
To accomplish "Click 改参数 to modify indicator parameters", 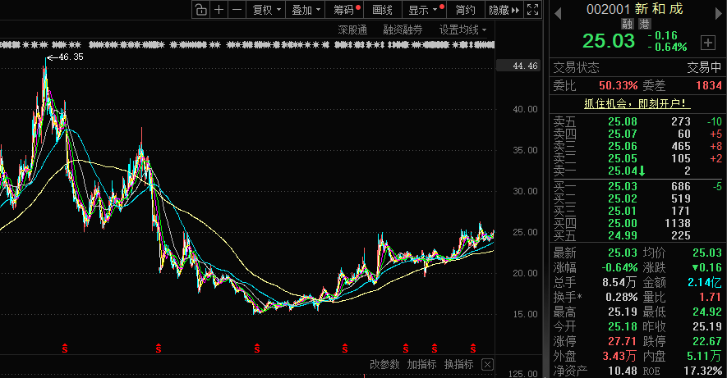I will 384,364.
